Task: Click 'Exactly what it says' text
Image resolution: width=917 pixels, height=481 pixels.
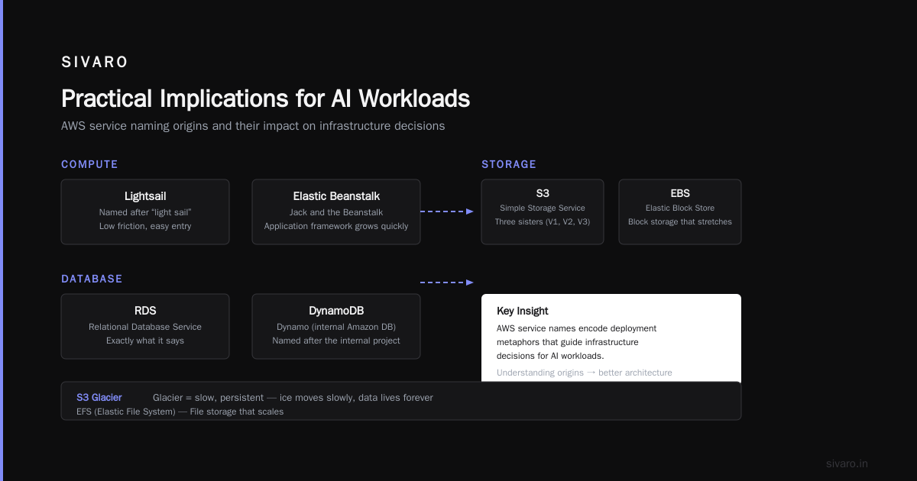Action: (145, 341)
